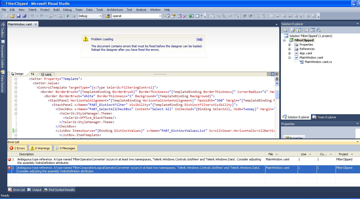Click the Save All toolbar icon

24,16
